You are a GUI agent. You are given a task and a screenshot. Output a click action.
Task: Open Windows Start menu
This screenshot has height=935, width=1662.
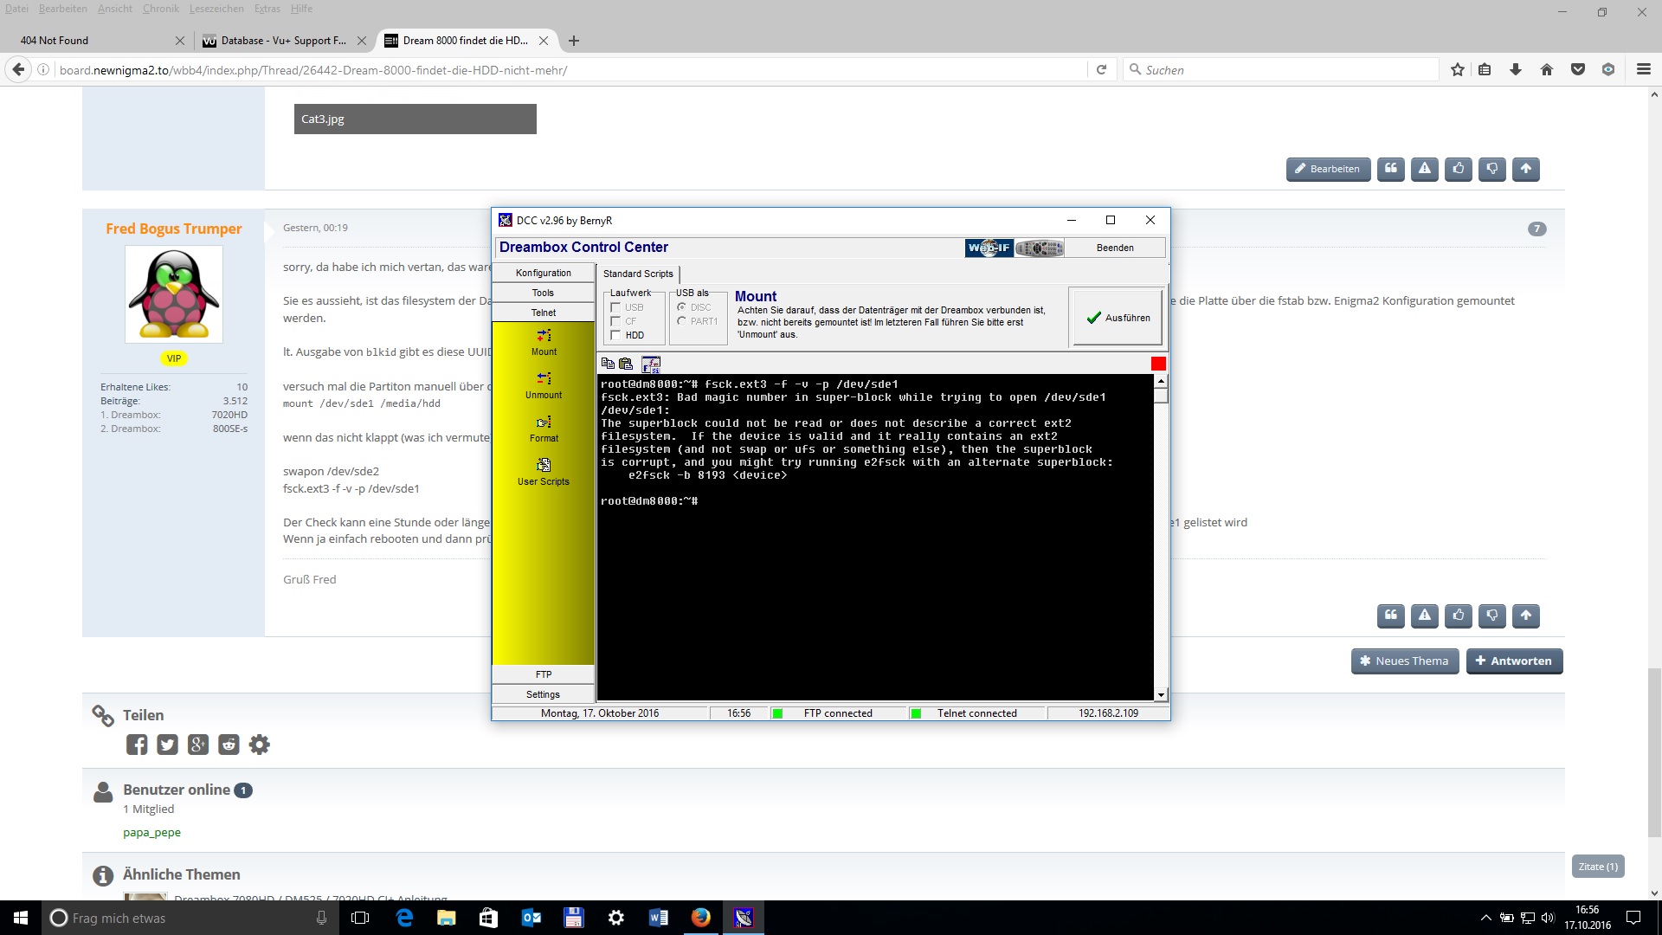pyautogui.click(x=21, y=918)
